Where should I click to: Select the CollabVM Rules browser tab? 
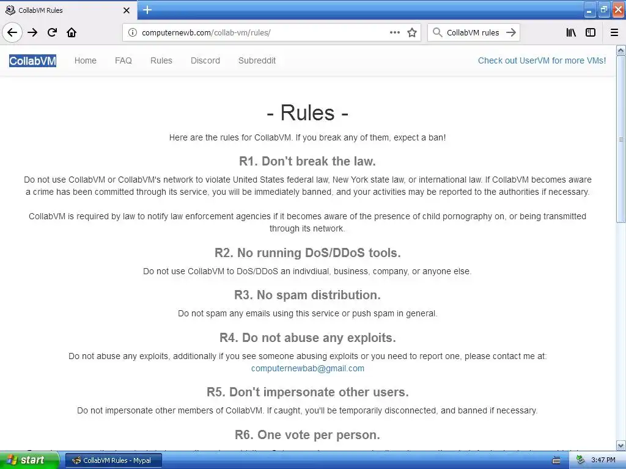click(68, 10)
